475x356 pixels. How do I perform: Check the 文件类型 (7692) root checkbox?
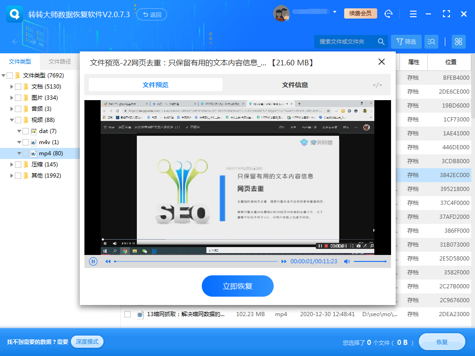click(x=10, y=76)
